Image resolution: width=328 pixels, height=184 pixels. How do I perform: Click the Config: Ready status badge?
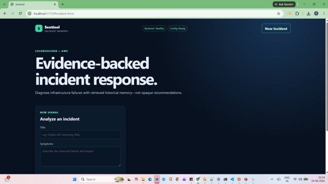(x=177, y=28)
